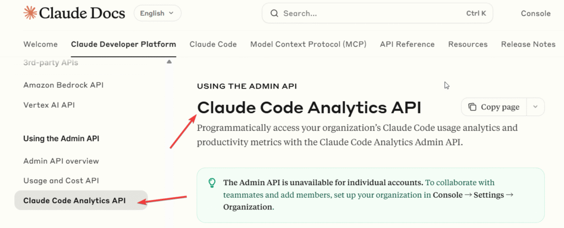Click the lightbulb tip icon
Screen dimensions: 564x228
coord(211,183)
